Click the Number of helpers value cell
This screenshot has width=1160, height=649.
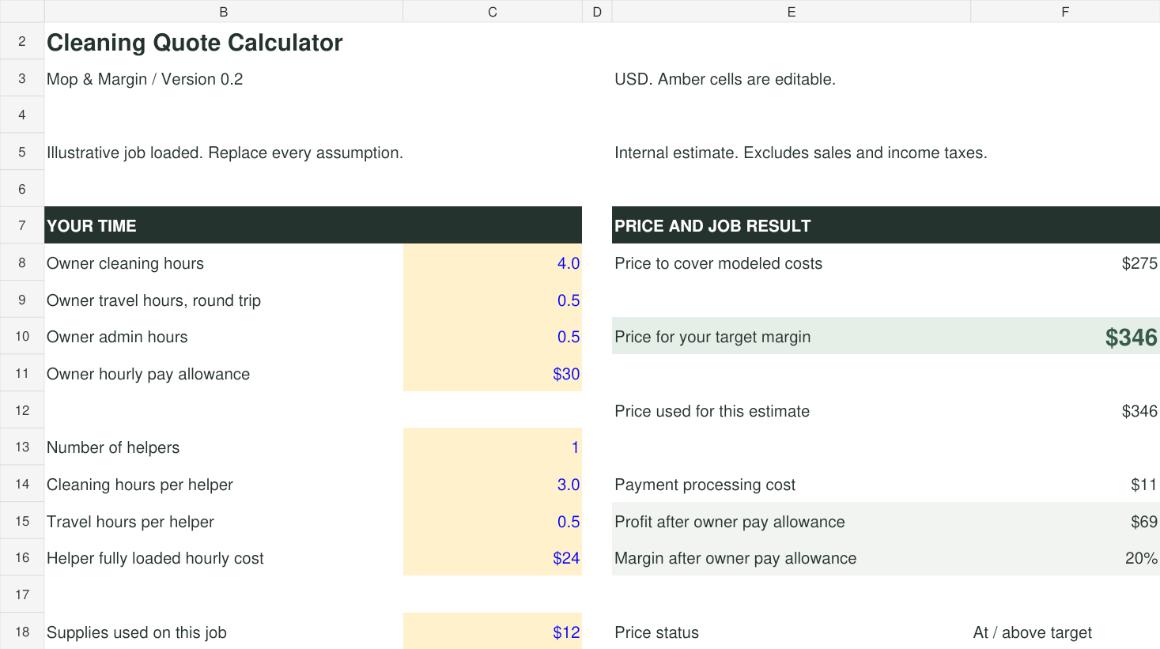click(x=492, y=447)
